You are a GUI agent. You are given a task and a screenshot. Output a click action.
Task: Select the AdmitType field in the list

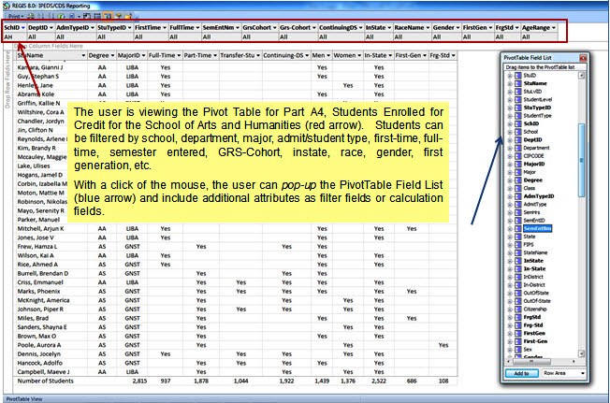pyautogui.click(x=534, y=205)
